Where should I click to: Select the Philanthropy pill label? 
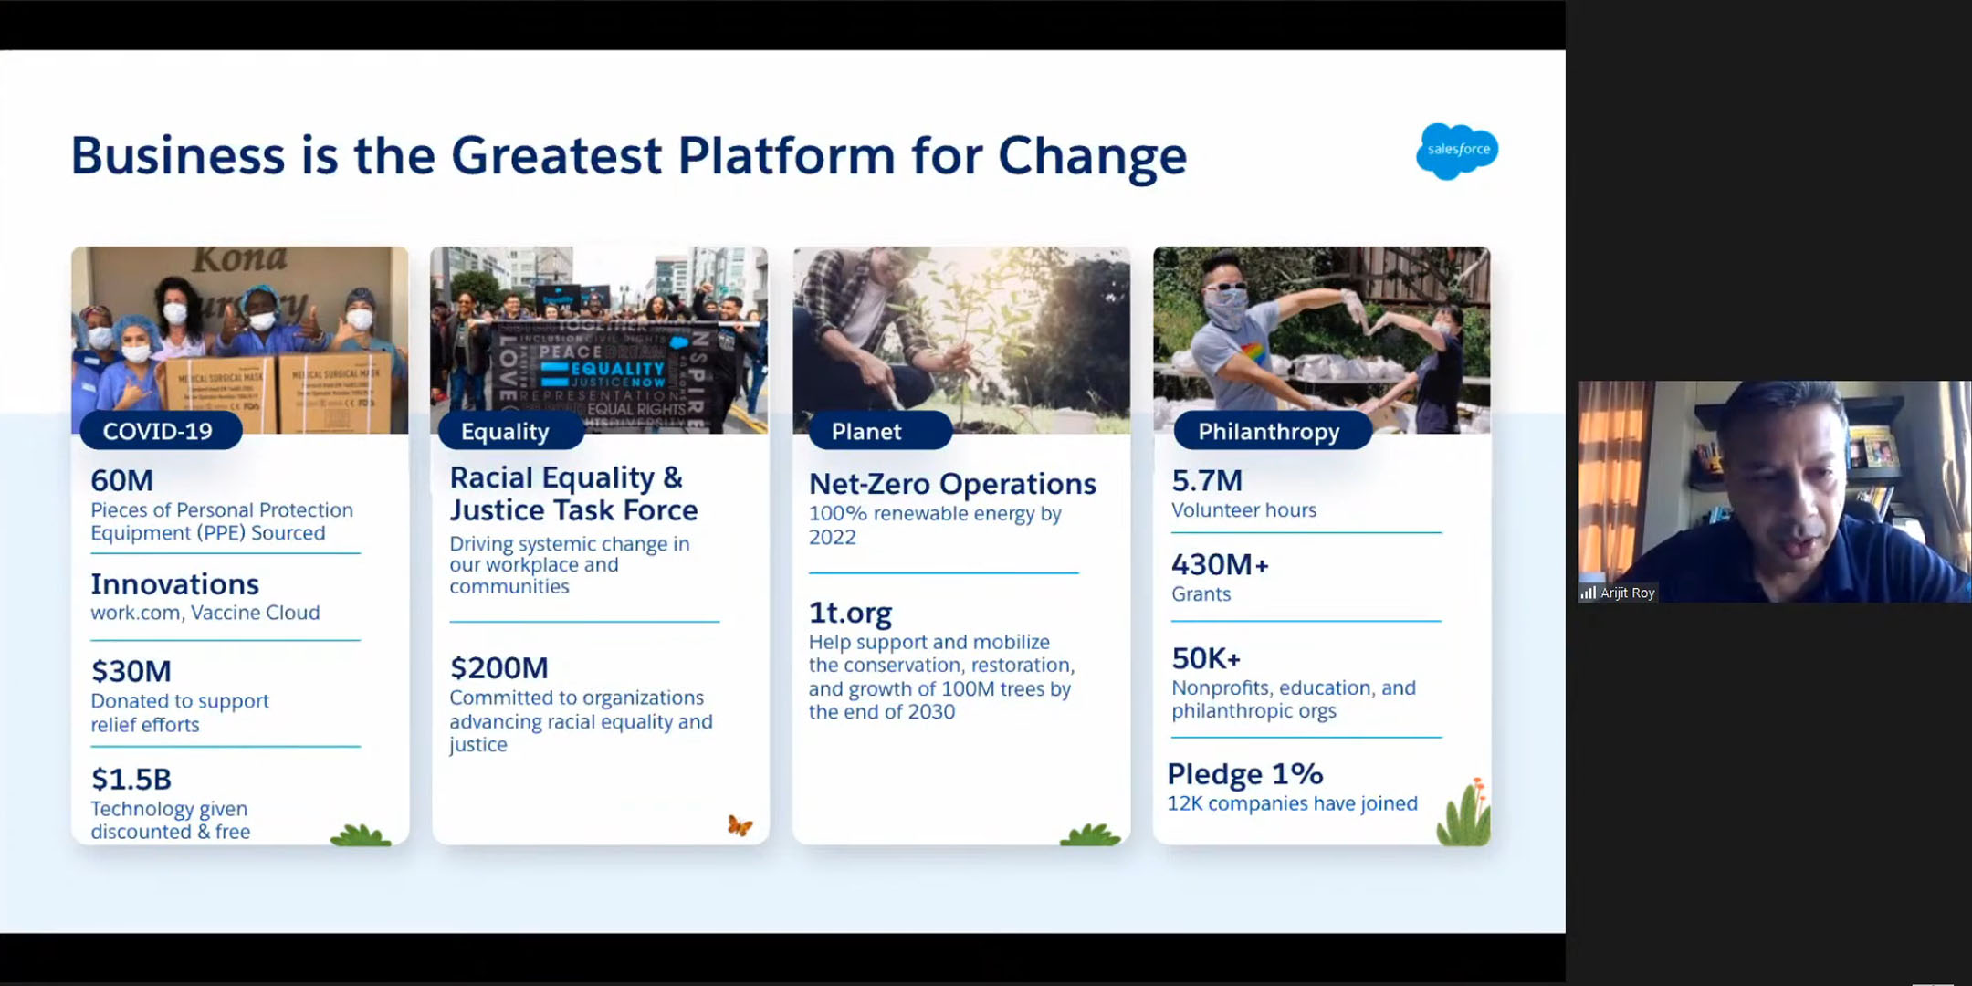(x=1270, y=431)
